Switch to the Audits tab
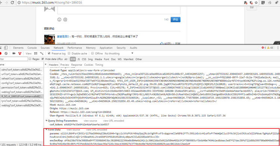 133,48
